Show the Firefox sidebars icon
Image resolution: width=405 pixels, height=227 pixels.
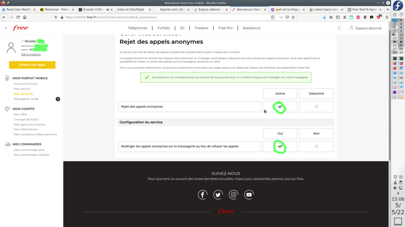coord(338,17)
